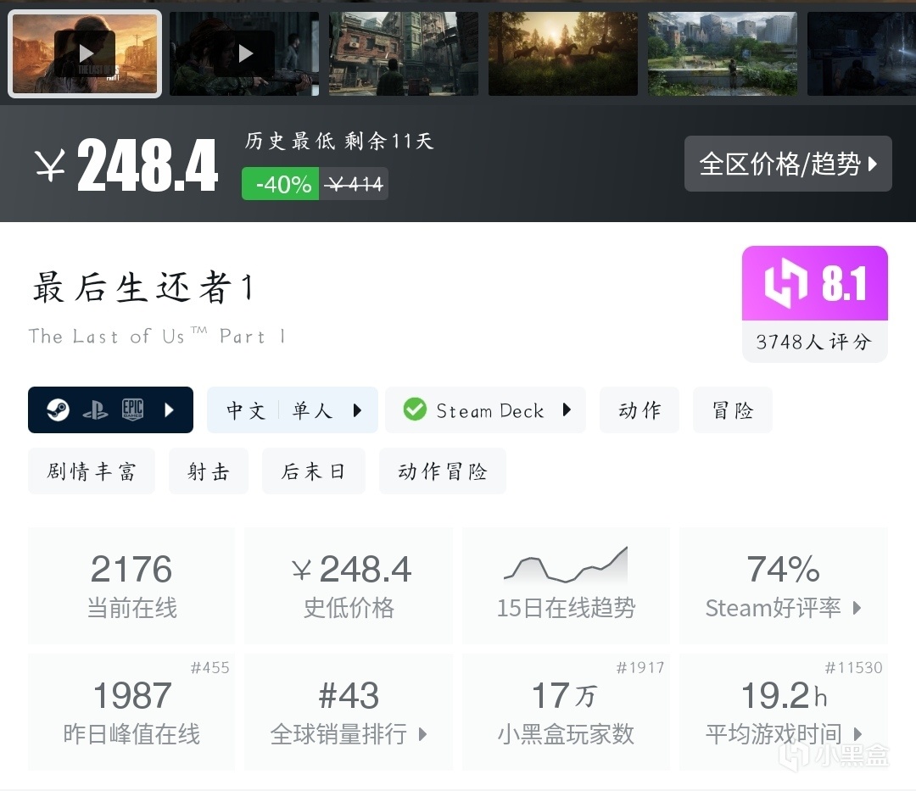Click the PlayStation platform icon
The width and height of the screenshot is (916, 791).
pos(95,411)
